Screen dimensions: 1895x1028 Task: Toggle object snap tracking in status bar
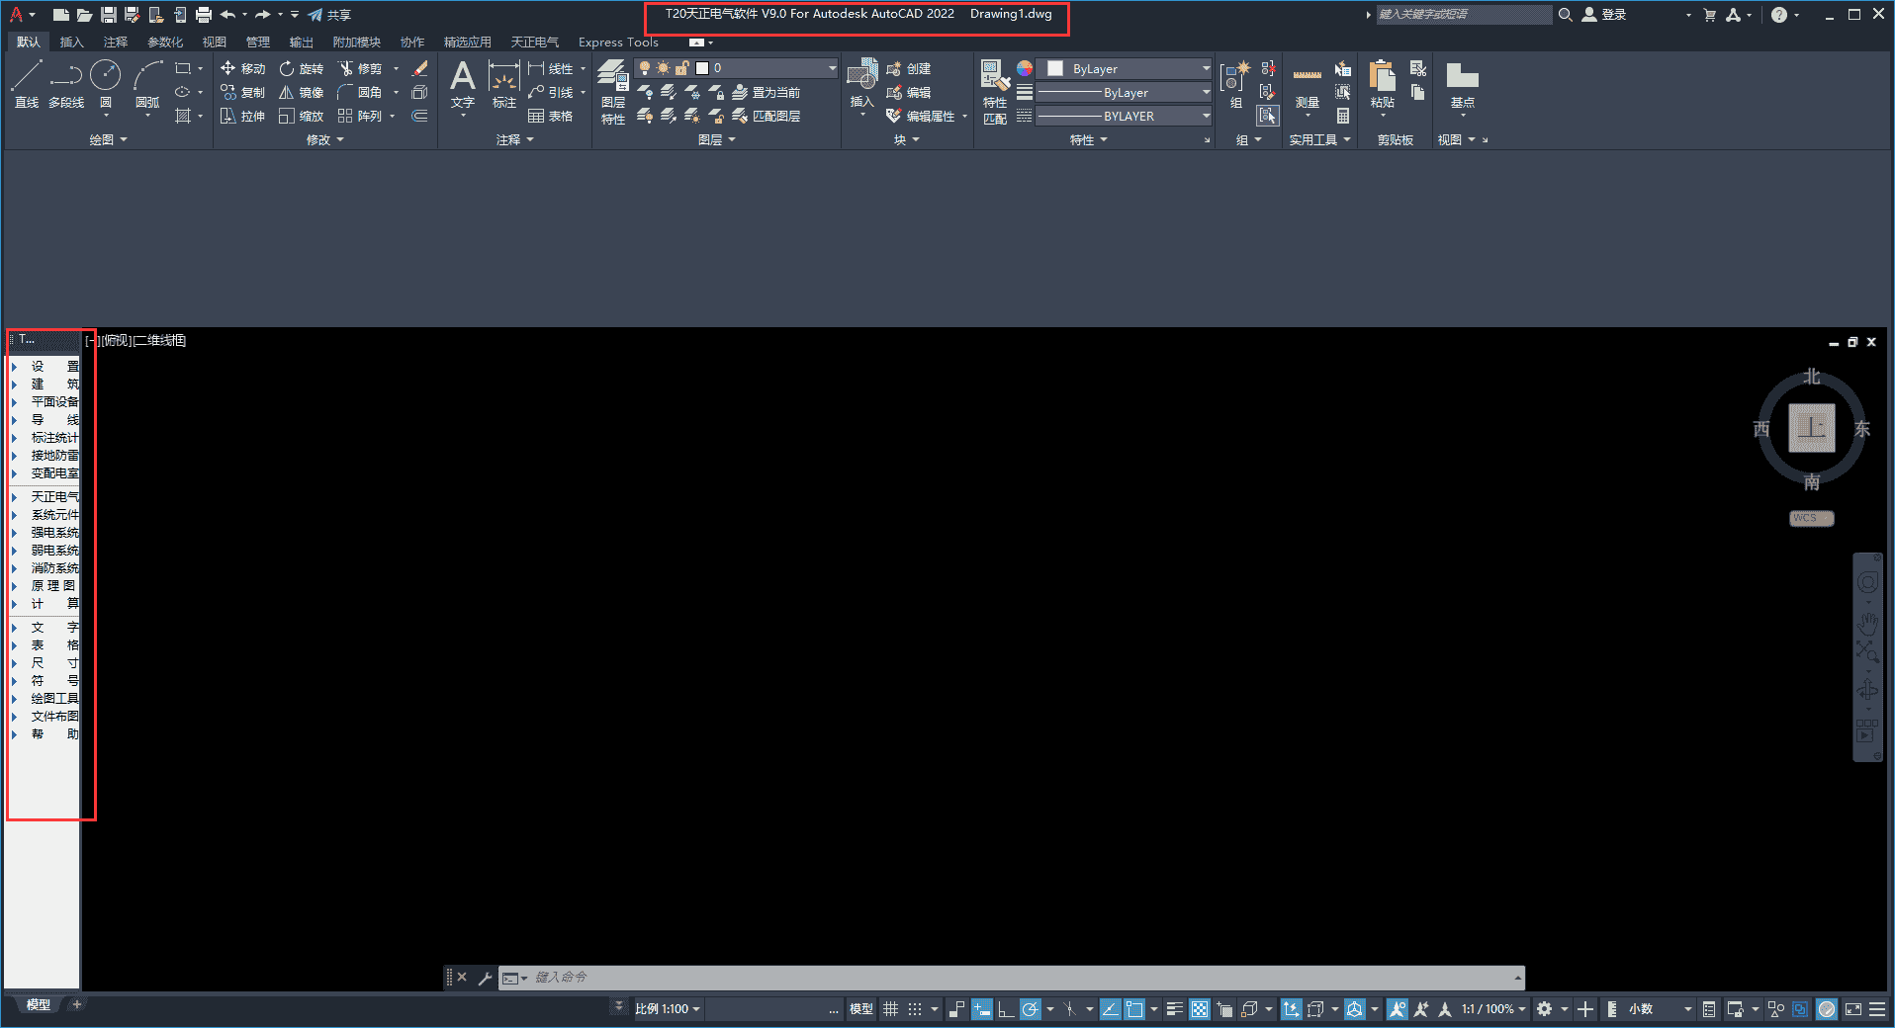(x=1110, y=1009)
